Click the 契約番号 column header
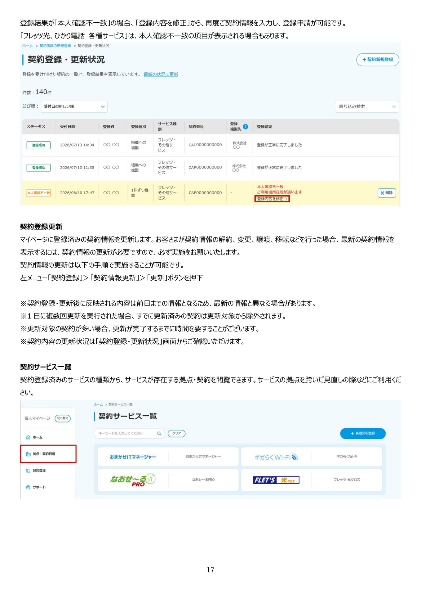This screenshot has height=596, width=421. click(196, 127)
